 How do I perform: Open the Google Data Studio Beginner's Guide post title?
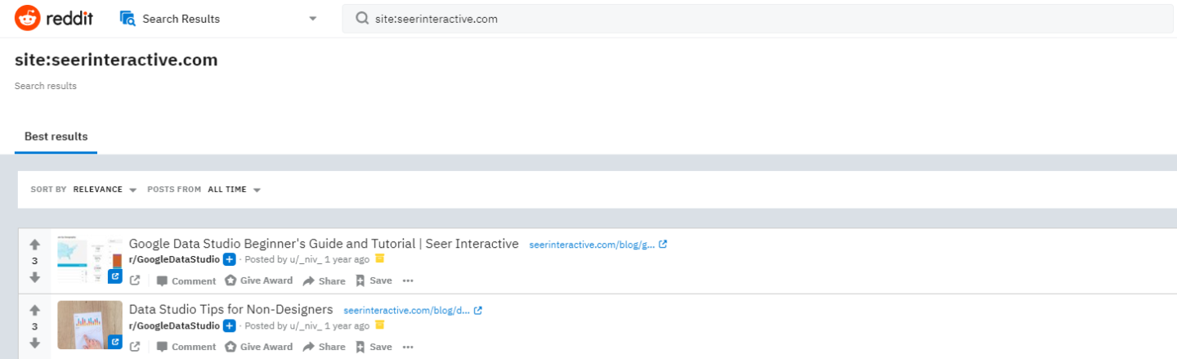click(x=324, y=244)
